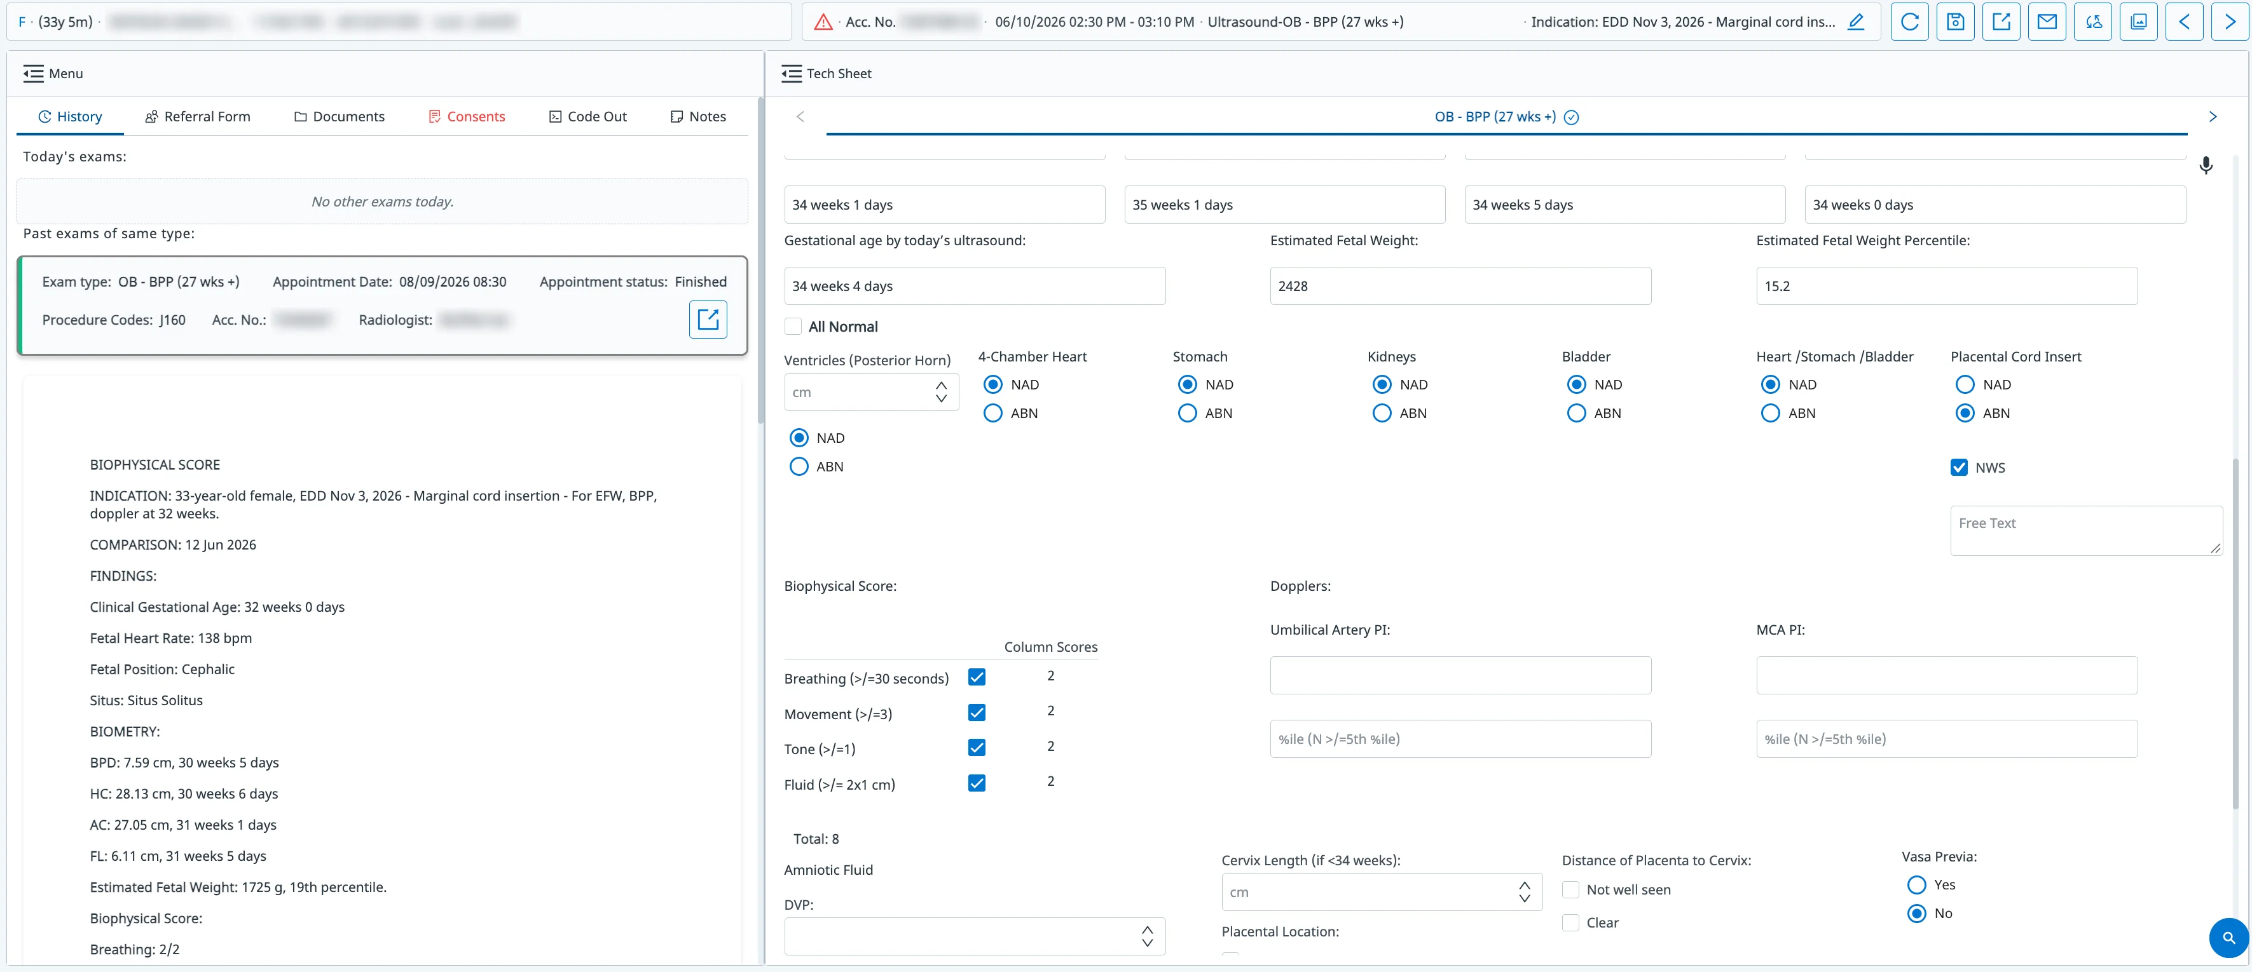Open the image gallery icon in toolbar
The width and height of the screenshot is (2252, 972).
coord(2138,22)
